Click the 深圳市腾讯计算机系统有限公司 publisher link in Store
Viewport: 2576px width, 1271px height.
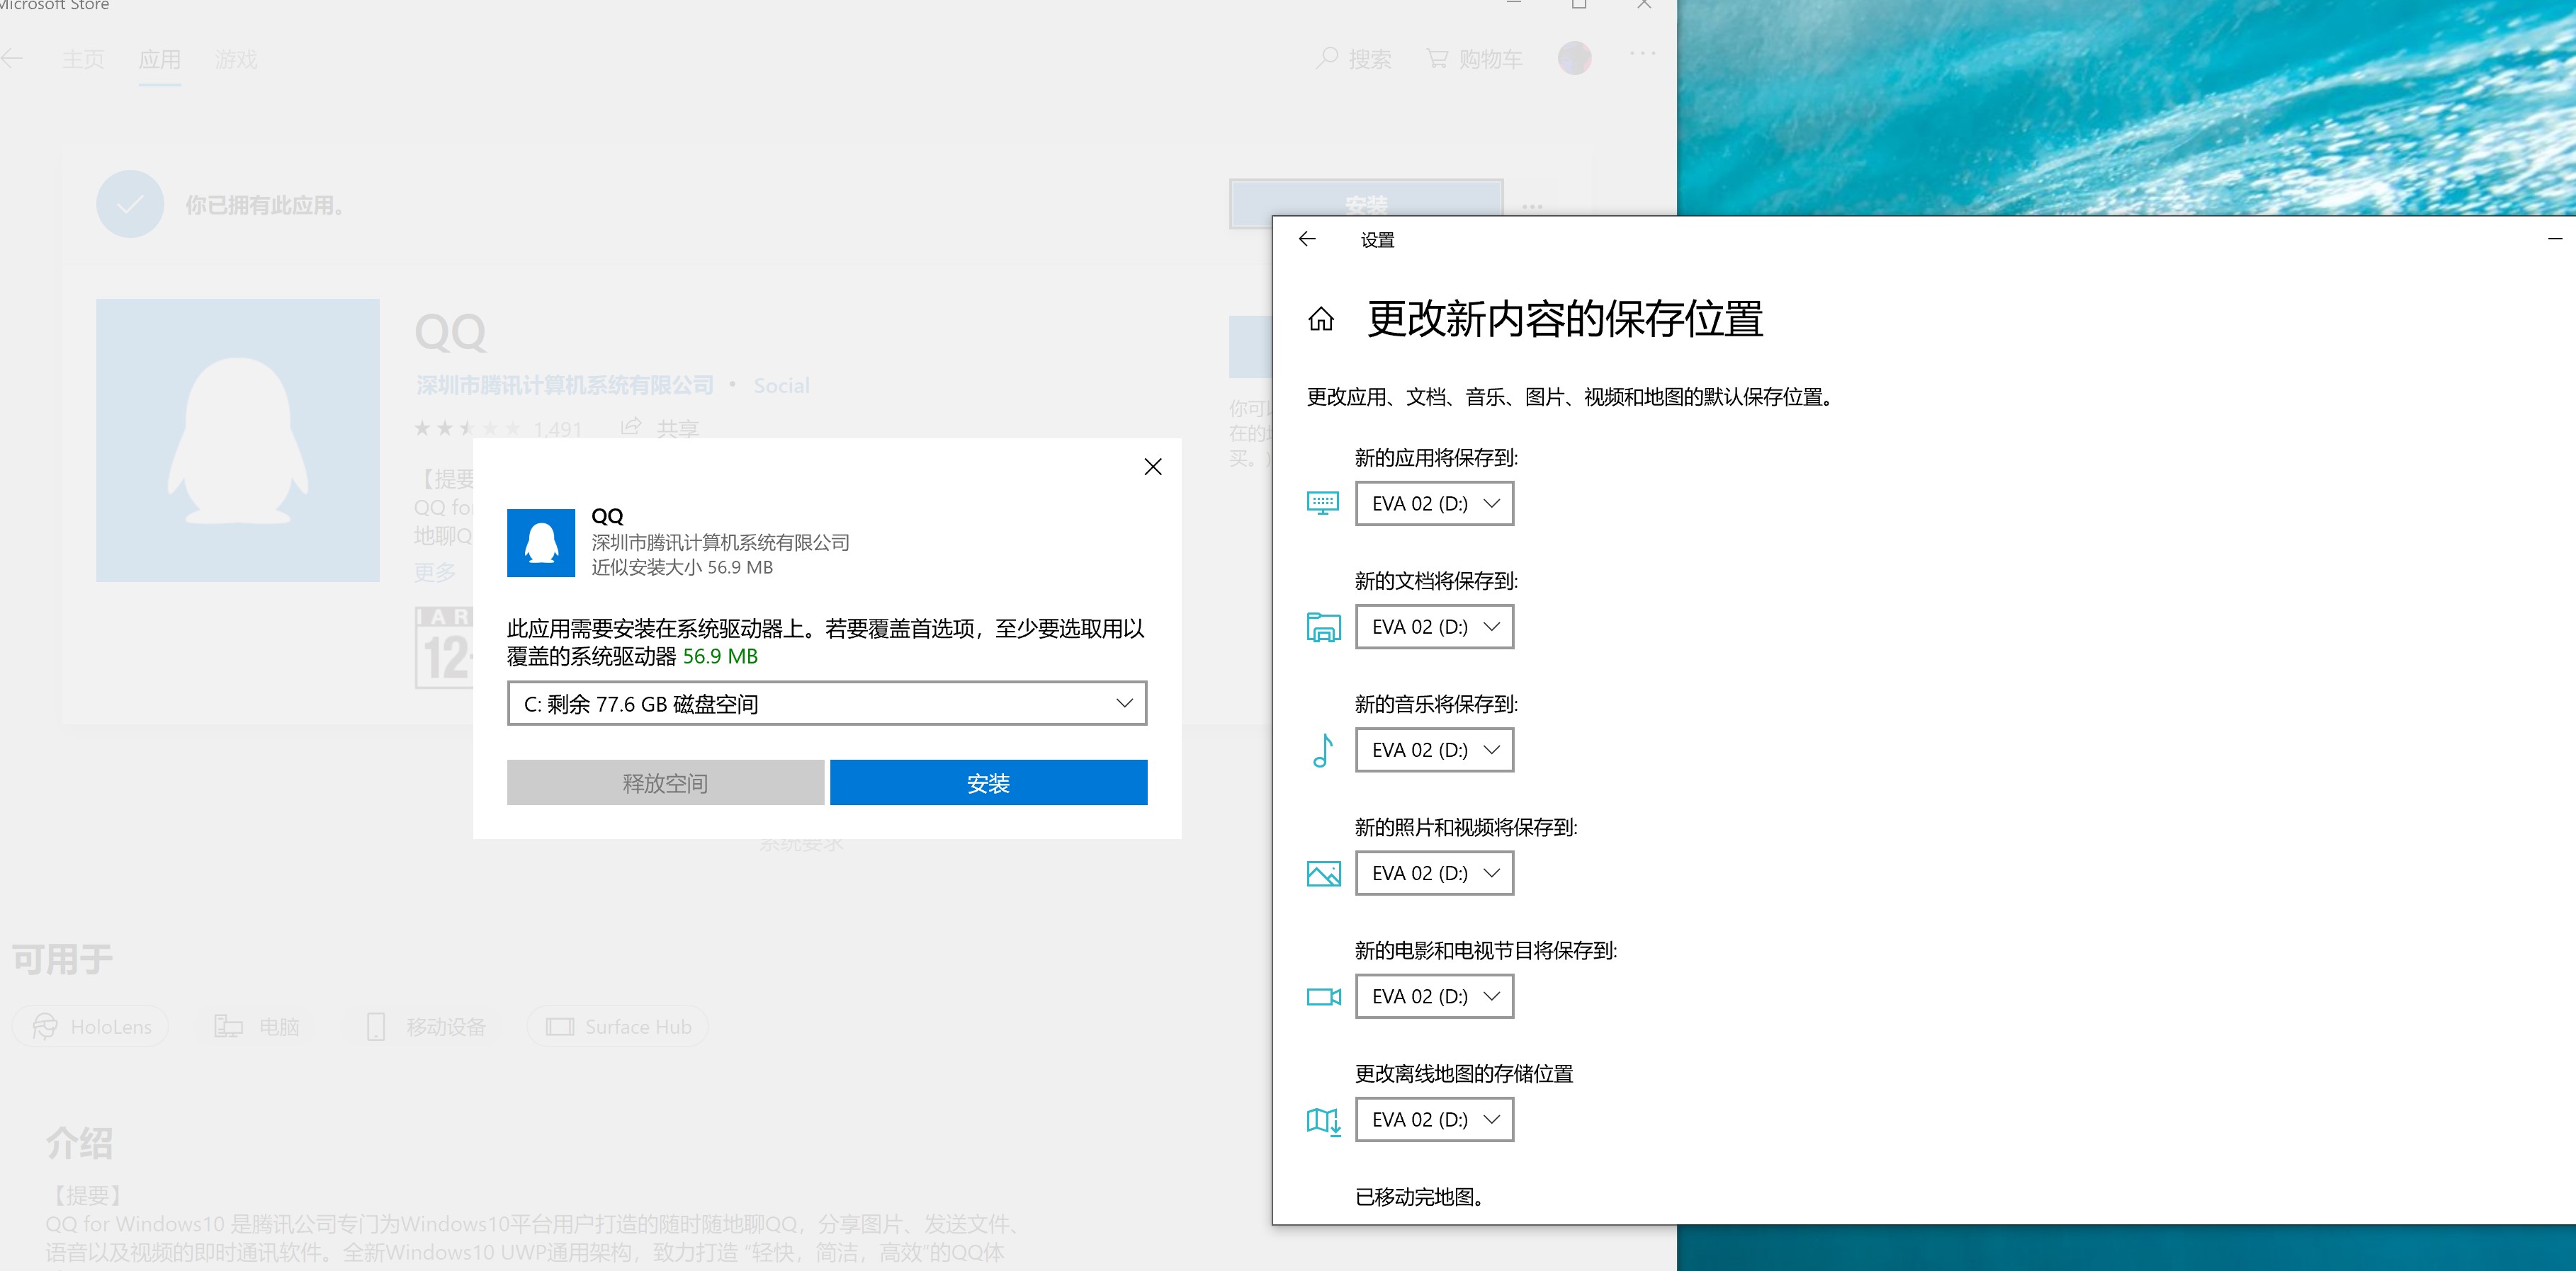(565, 386)
